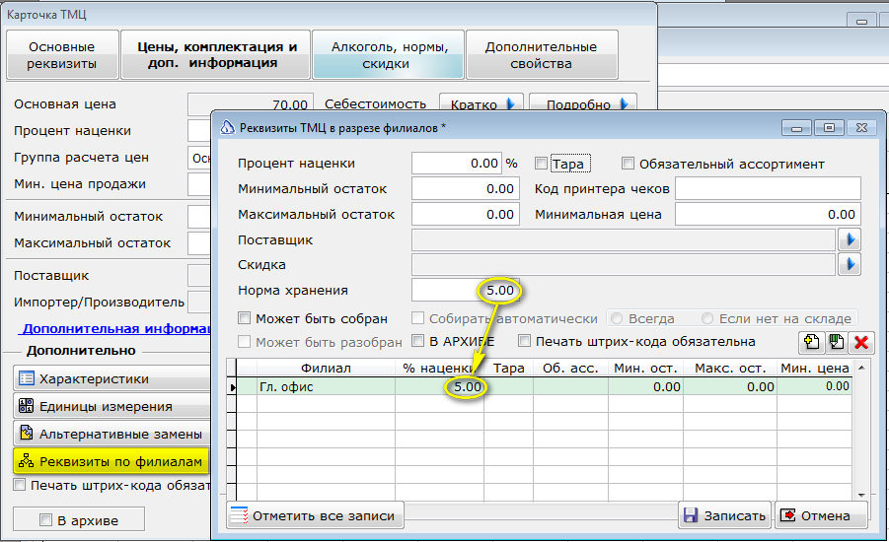889x542 pixels.
Task: Click the Минимальный остаток field in dialog
Action: coord(466,188)
